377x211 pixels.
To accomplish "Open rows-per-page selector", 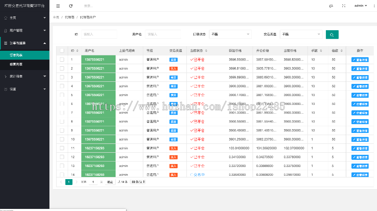I will click(138, 182).
